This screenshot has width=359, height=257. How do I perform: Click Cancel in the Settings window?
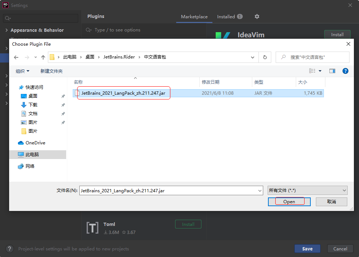coord(340,249)
